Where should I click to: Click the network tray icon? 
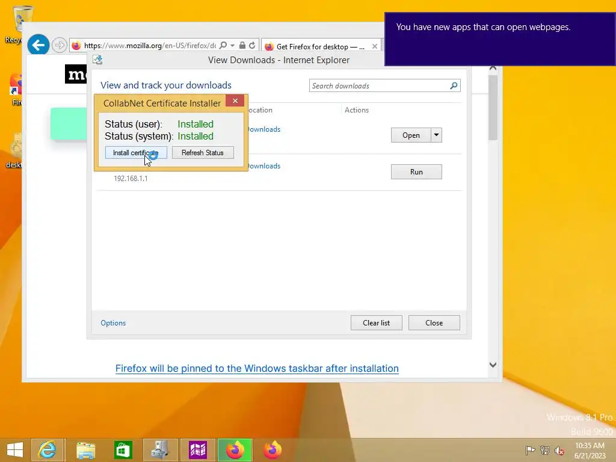coord(545,450)
